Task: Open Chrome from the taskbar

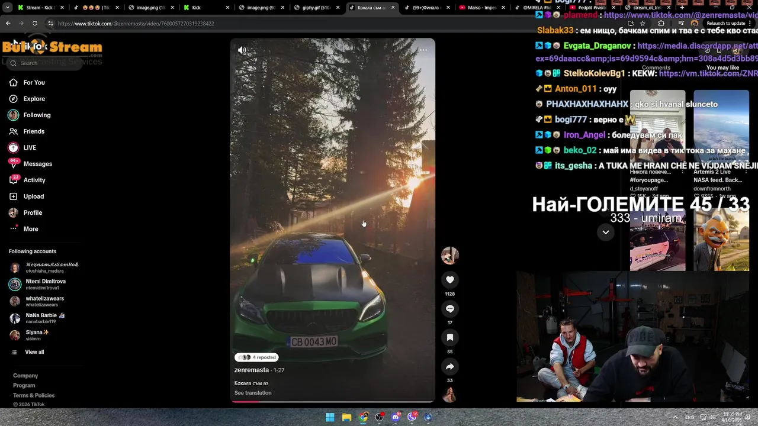Action: click(363, 417)
